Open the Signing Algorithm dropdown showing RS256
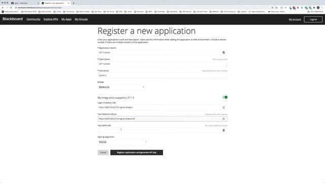The width and height of the screenshot is (325, 183). (x=122, y=142)
